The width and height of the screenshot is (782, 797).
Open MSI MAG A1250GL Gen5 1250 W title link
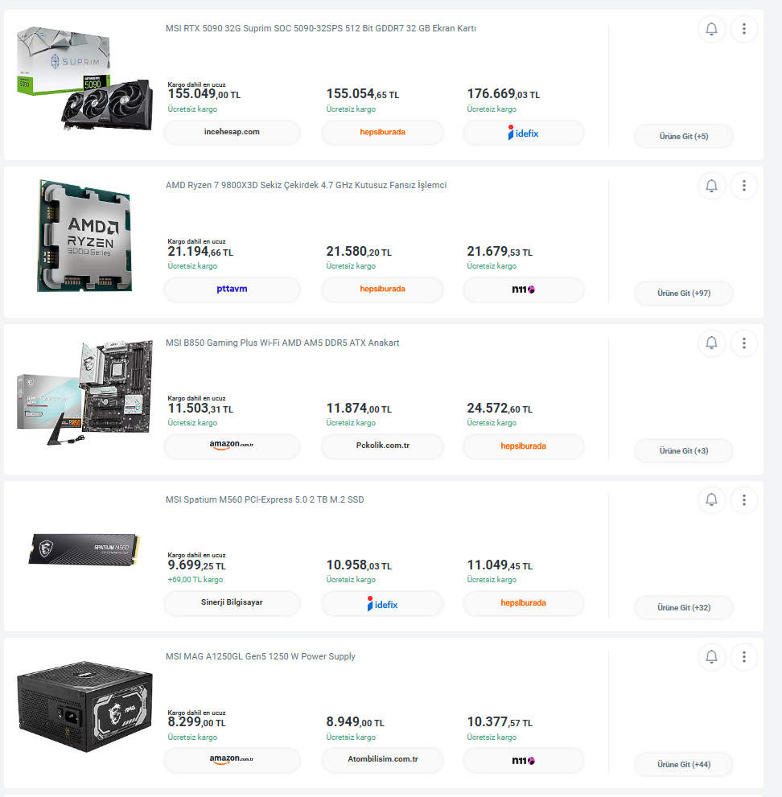[x=261, y=657]
